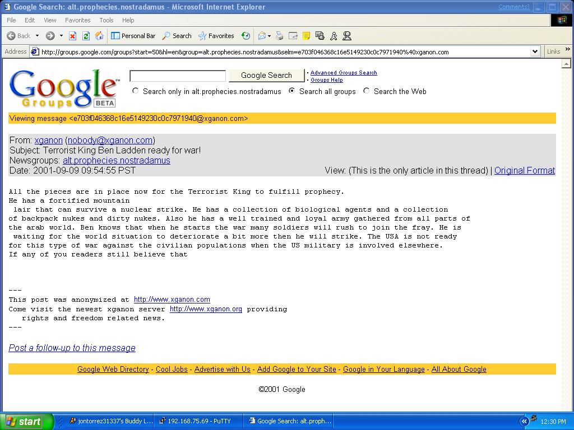Open the Edit menu

30,20
